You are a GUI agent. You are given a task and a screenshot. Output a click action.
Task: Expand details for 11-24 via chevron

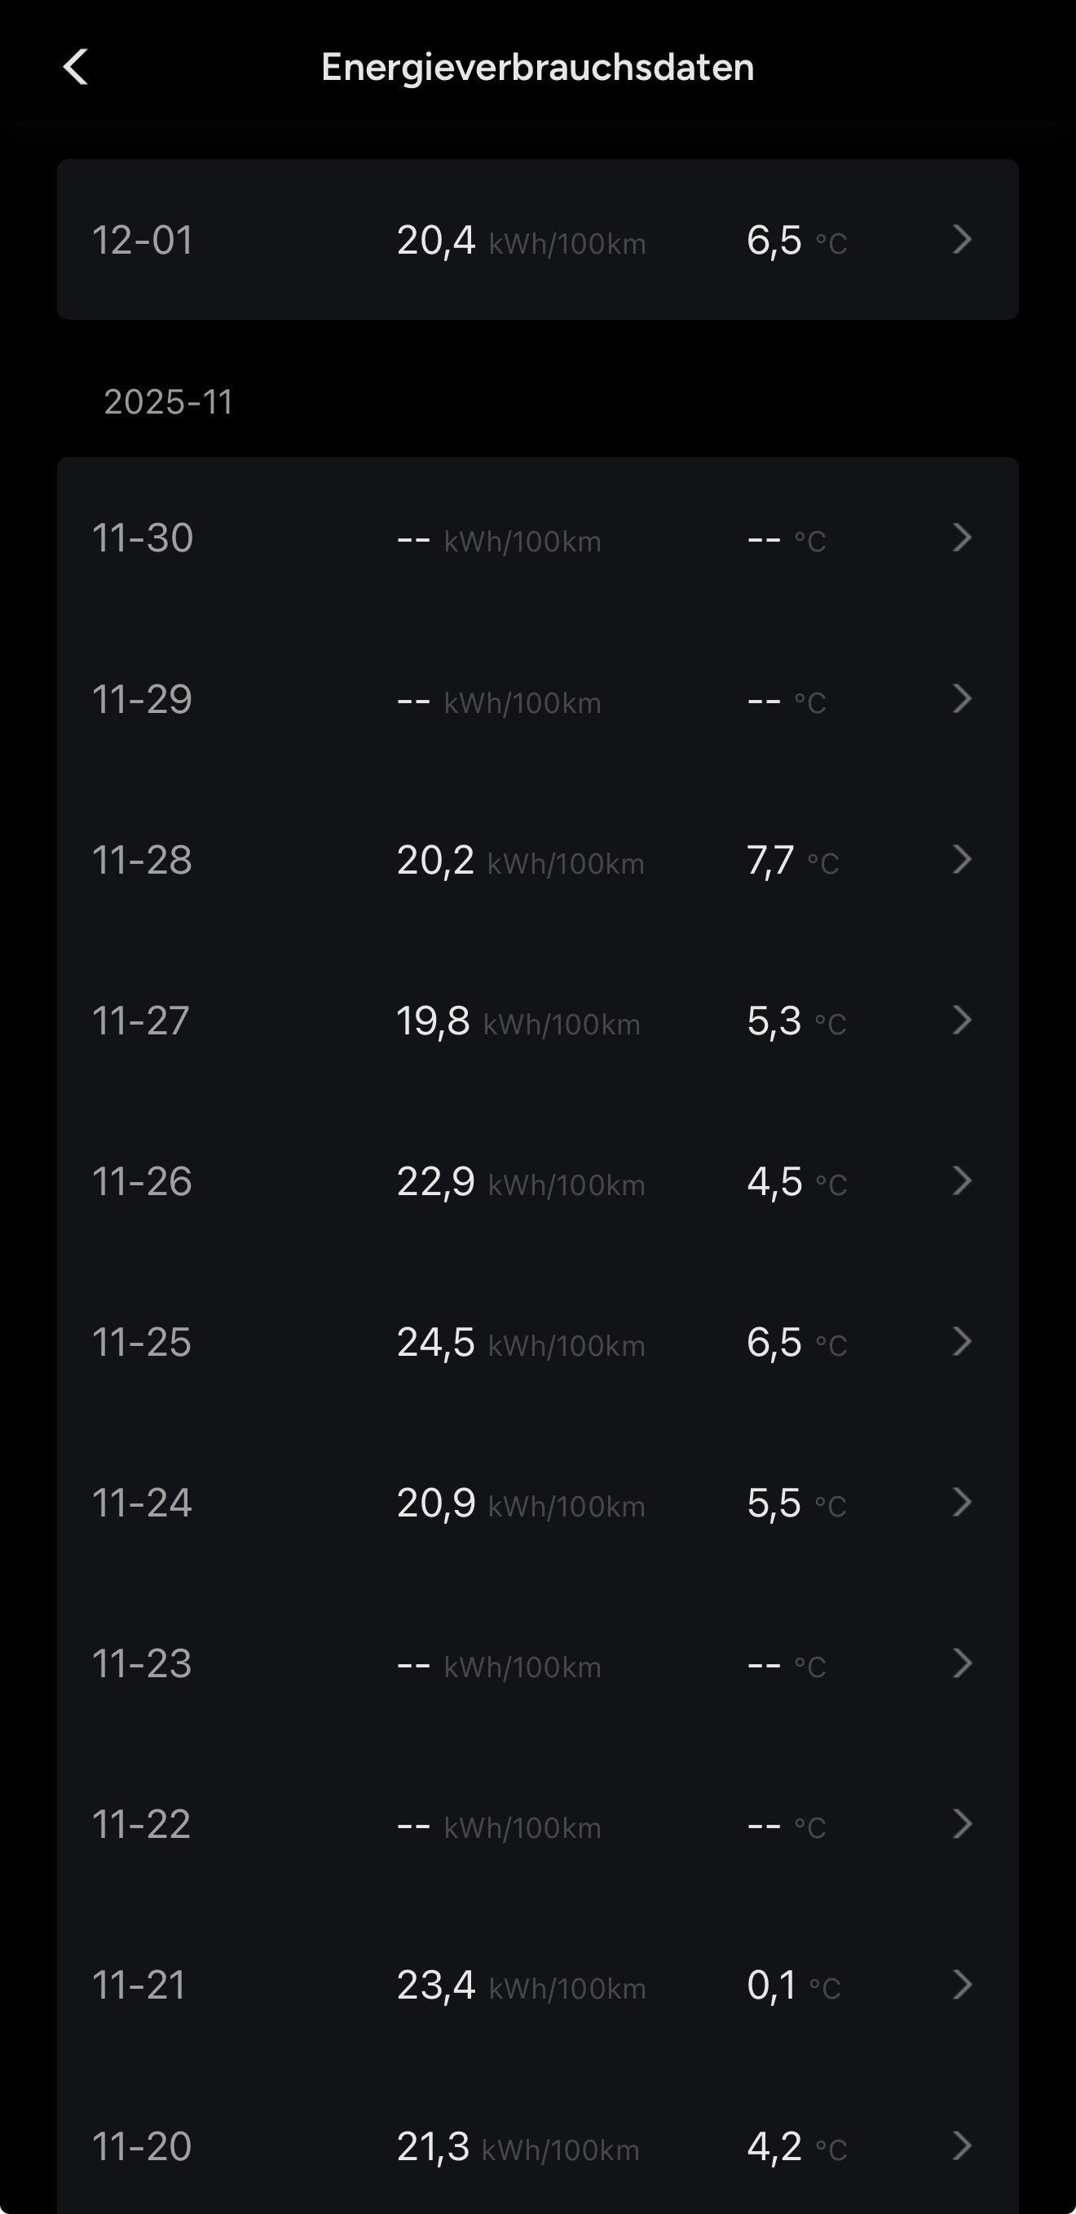pyautogui.click(x=962, y=1503)
